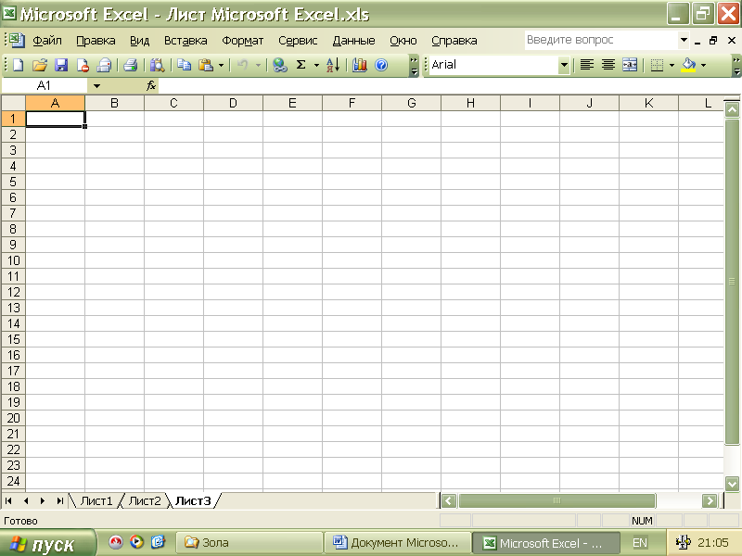Open the Формат menu
742x556 pixels.
243,41
